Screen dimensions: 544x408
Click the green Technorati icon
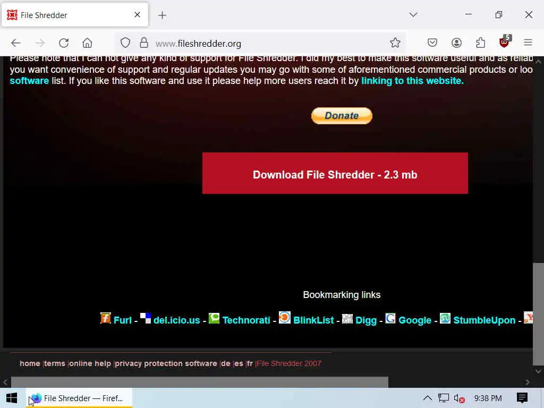point(214,318)
